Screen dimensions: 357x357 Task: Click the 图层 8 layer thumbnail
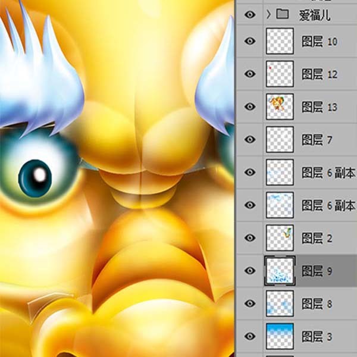(280, 303)
